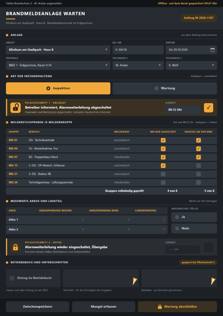Viewport: 223px width, 316px height.
Task: Click the '3 von 6' summary value
Action: coord(209,191)
